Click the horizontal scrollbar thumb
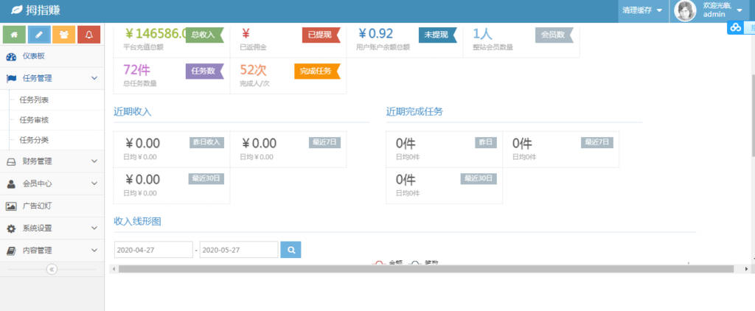Image resolution: width=755 pixels, height=311 pixels. point(426,269)
